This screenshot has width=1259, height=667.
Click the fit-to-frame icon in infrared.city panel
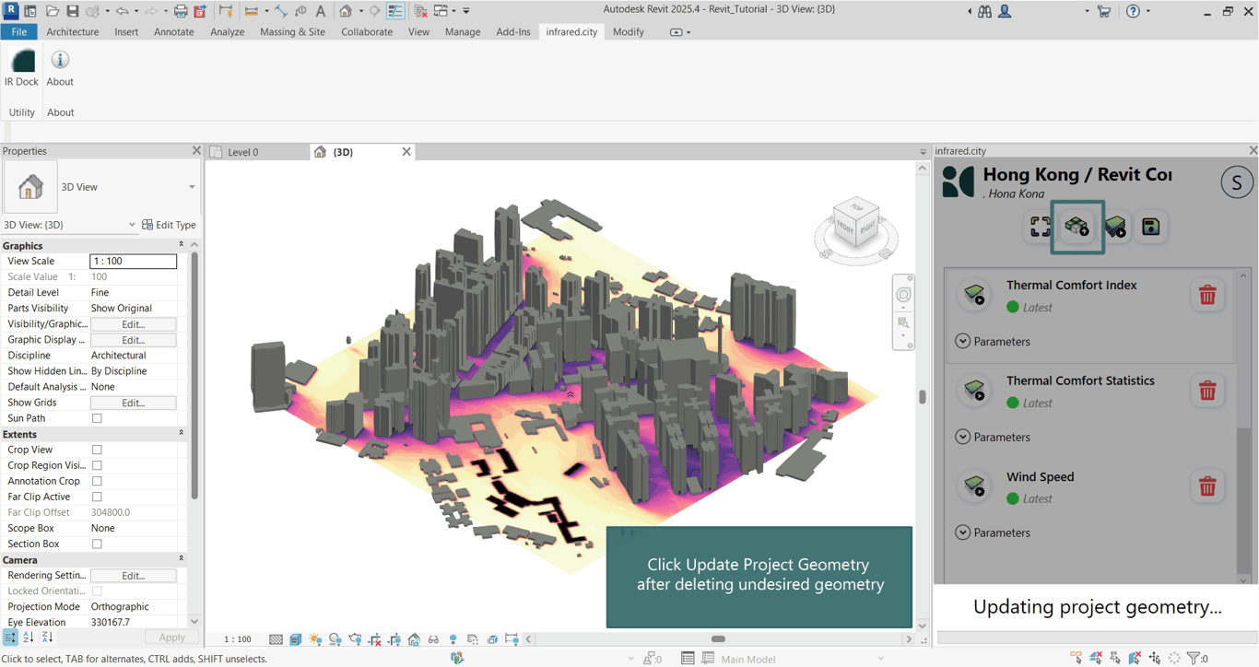[1040, 227]
